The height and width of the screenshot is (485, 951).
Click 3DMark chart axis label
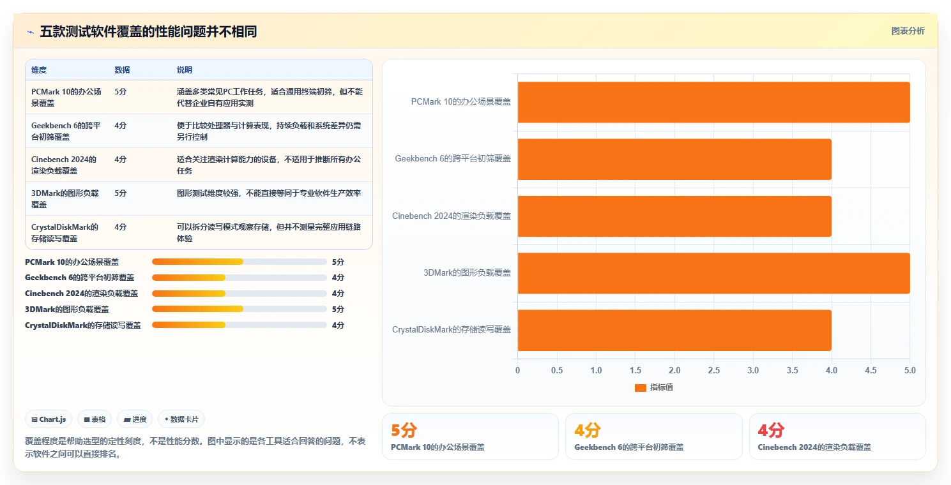pos(467,272)
